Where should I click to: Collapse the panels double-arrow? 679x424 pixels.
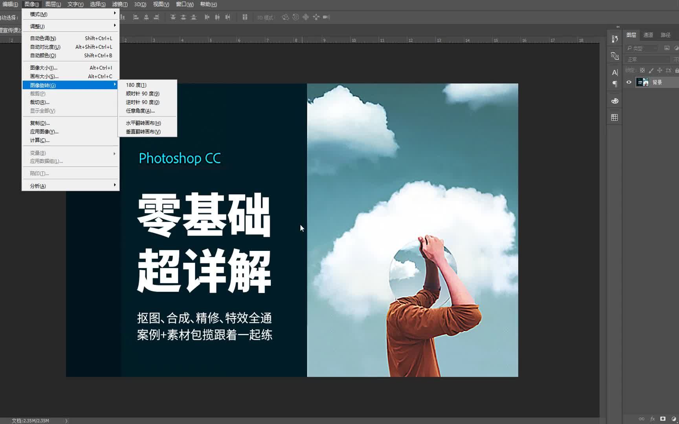pos(618,27)
